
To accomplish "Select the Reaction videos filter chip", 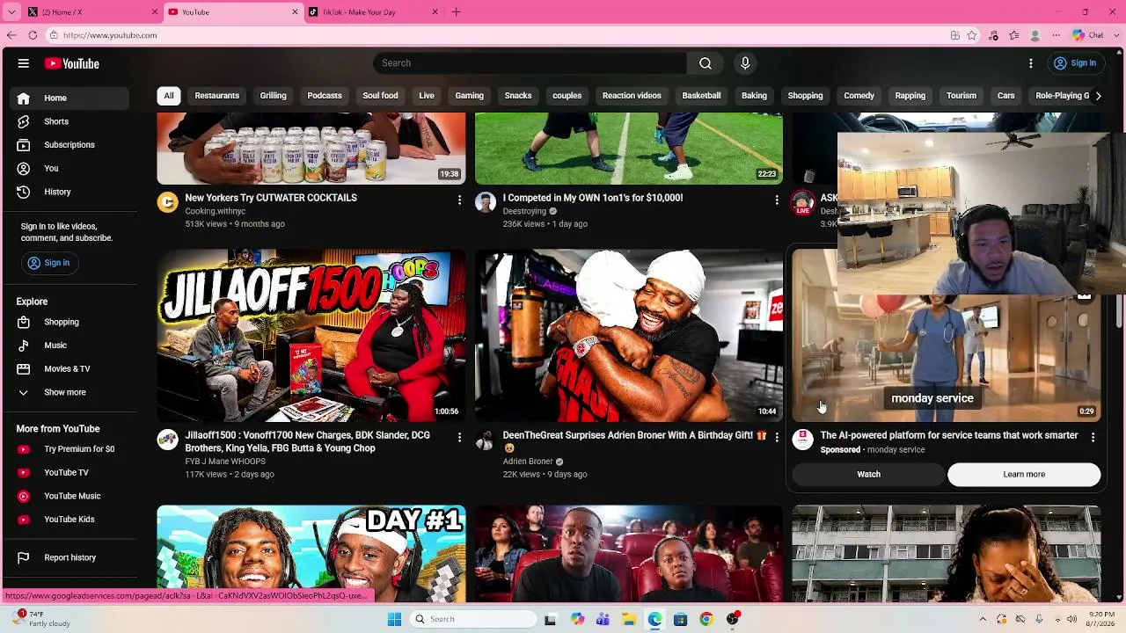I will pos(632,96).
